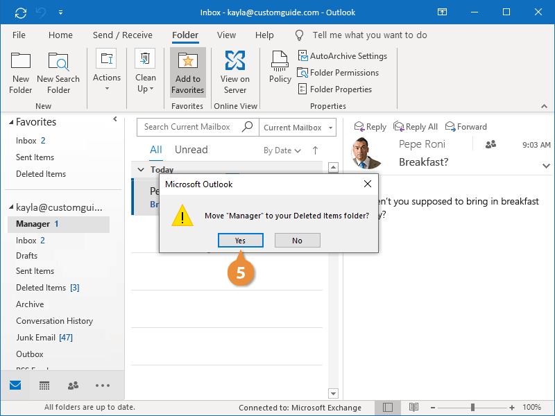Click message list scroll up arrow
This screenshot has width=555, height=416.
(333, 167)
